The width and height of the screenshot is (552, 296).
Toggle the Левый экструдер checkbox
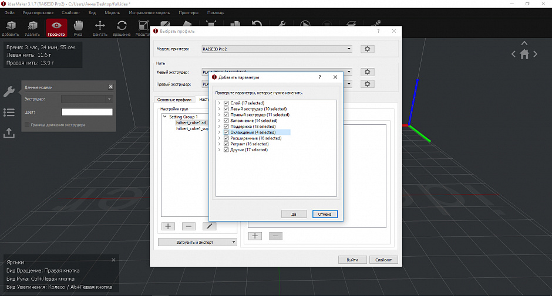pyautogui.click(x=226, y=109)
